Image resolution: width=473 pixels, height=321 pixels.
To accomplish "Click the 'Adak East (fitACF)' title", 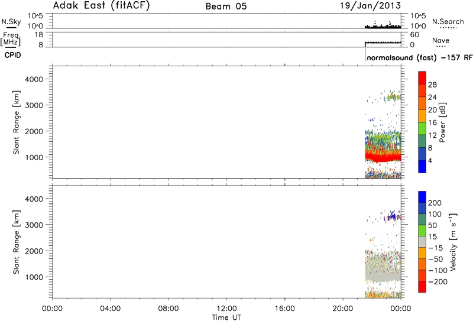I will 101,5.
